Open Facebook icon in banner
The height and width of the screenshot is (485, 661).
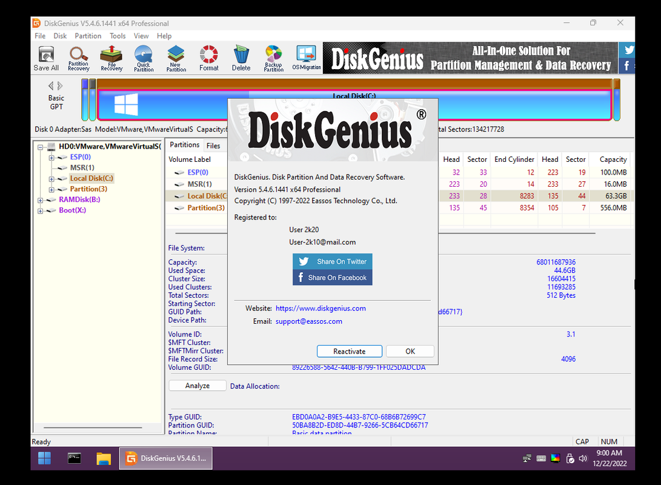(x=627, y=66)
